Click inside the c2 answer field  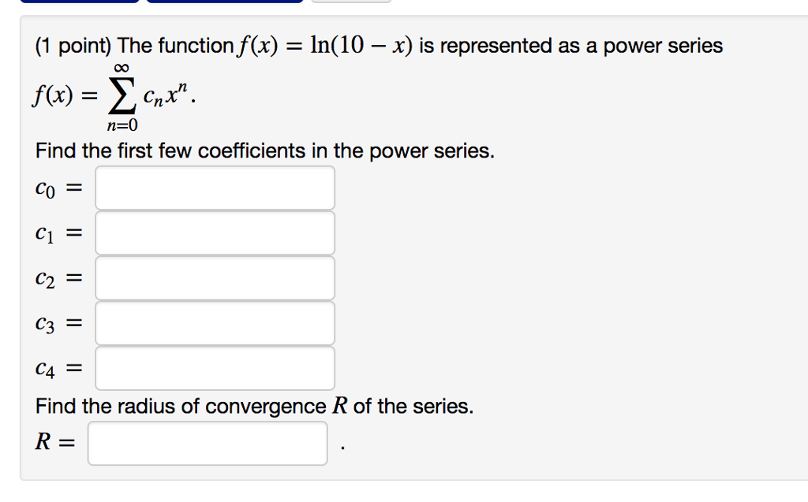(214, 277)
